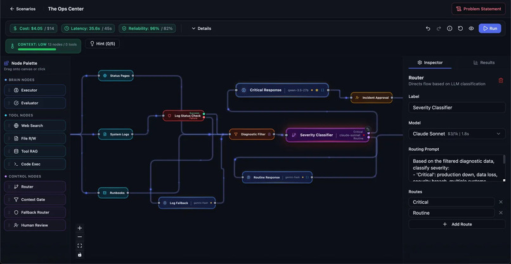Zoom out on the canvas

[79, 237]
